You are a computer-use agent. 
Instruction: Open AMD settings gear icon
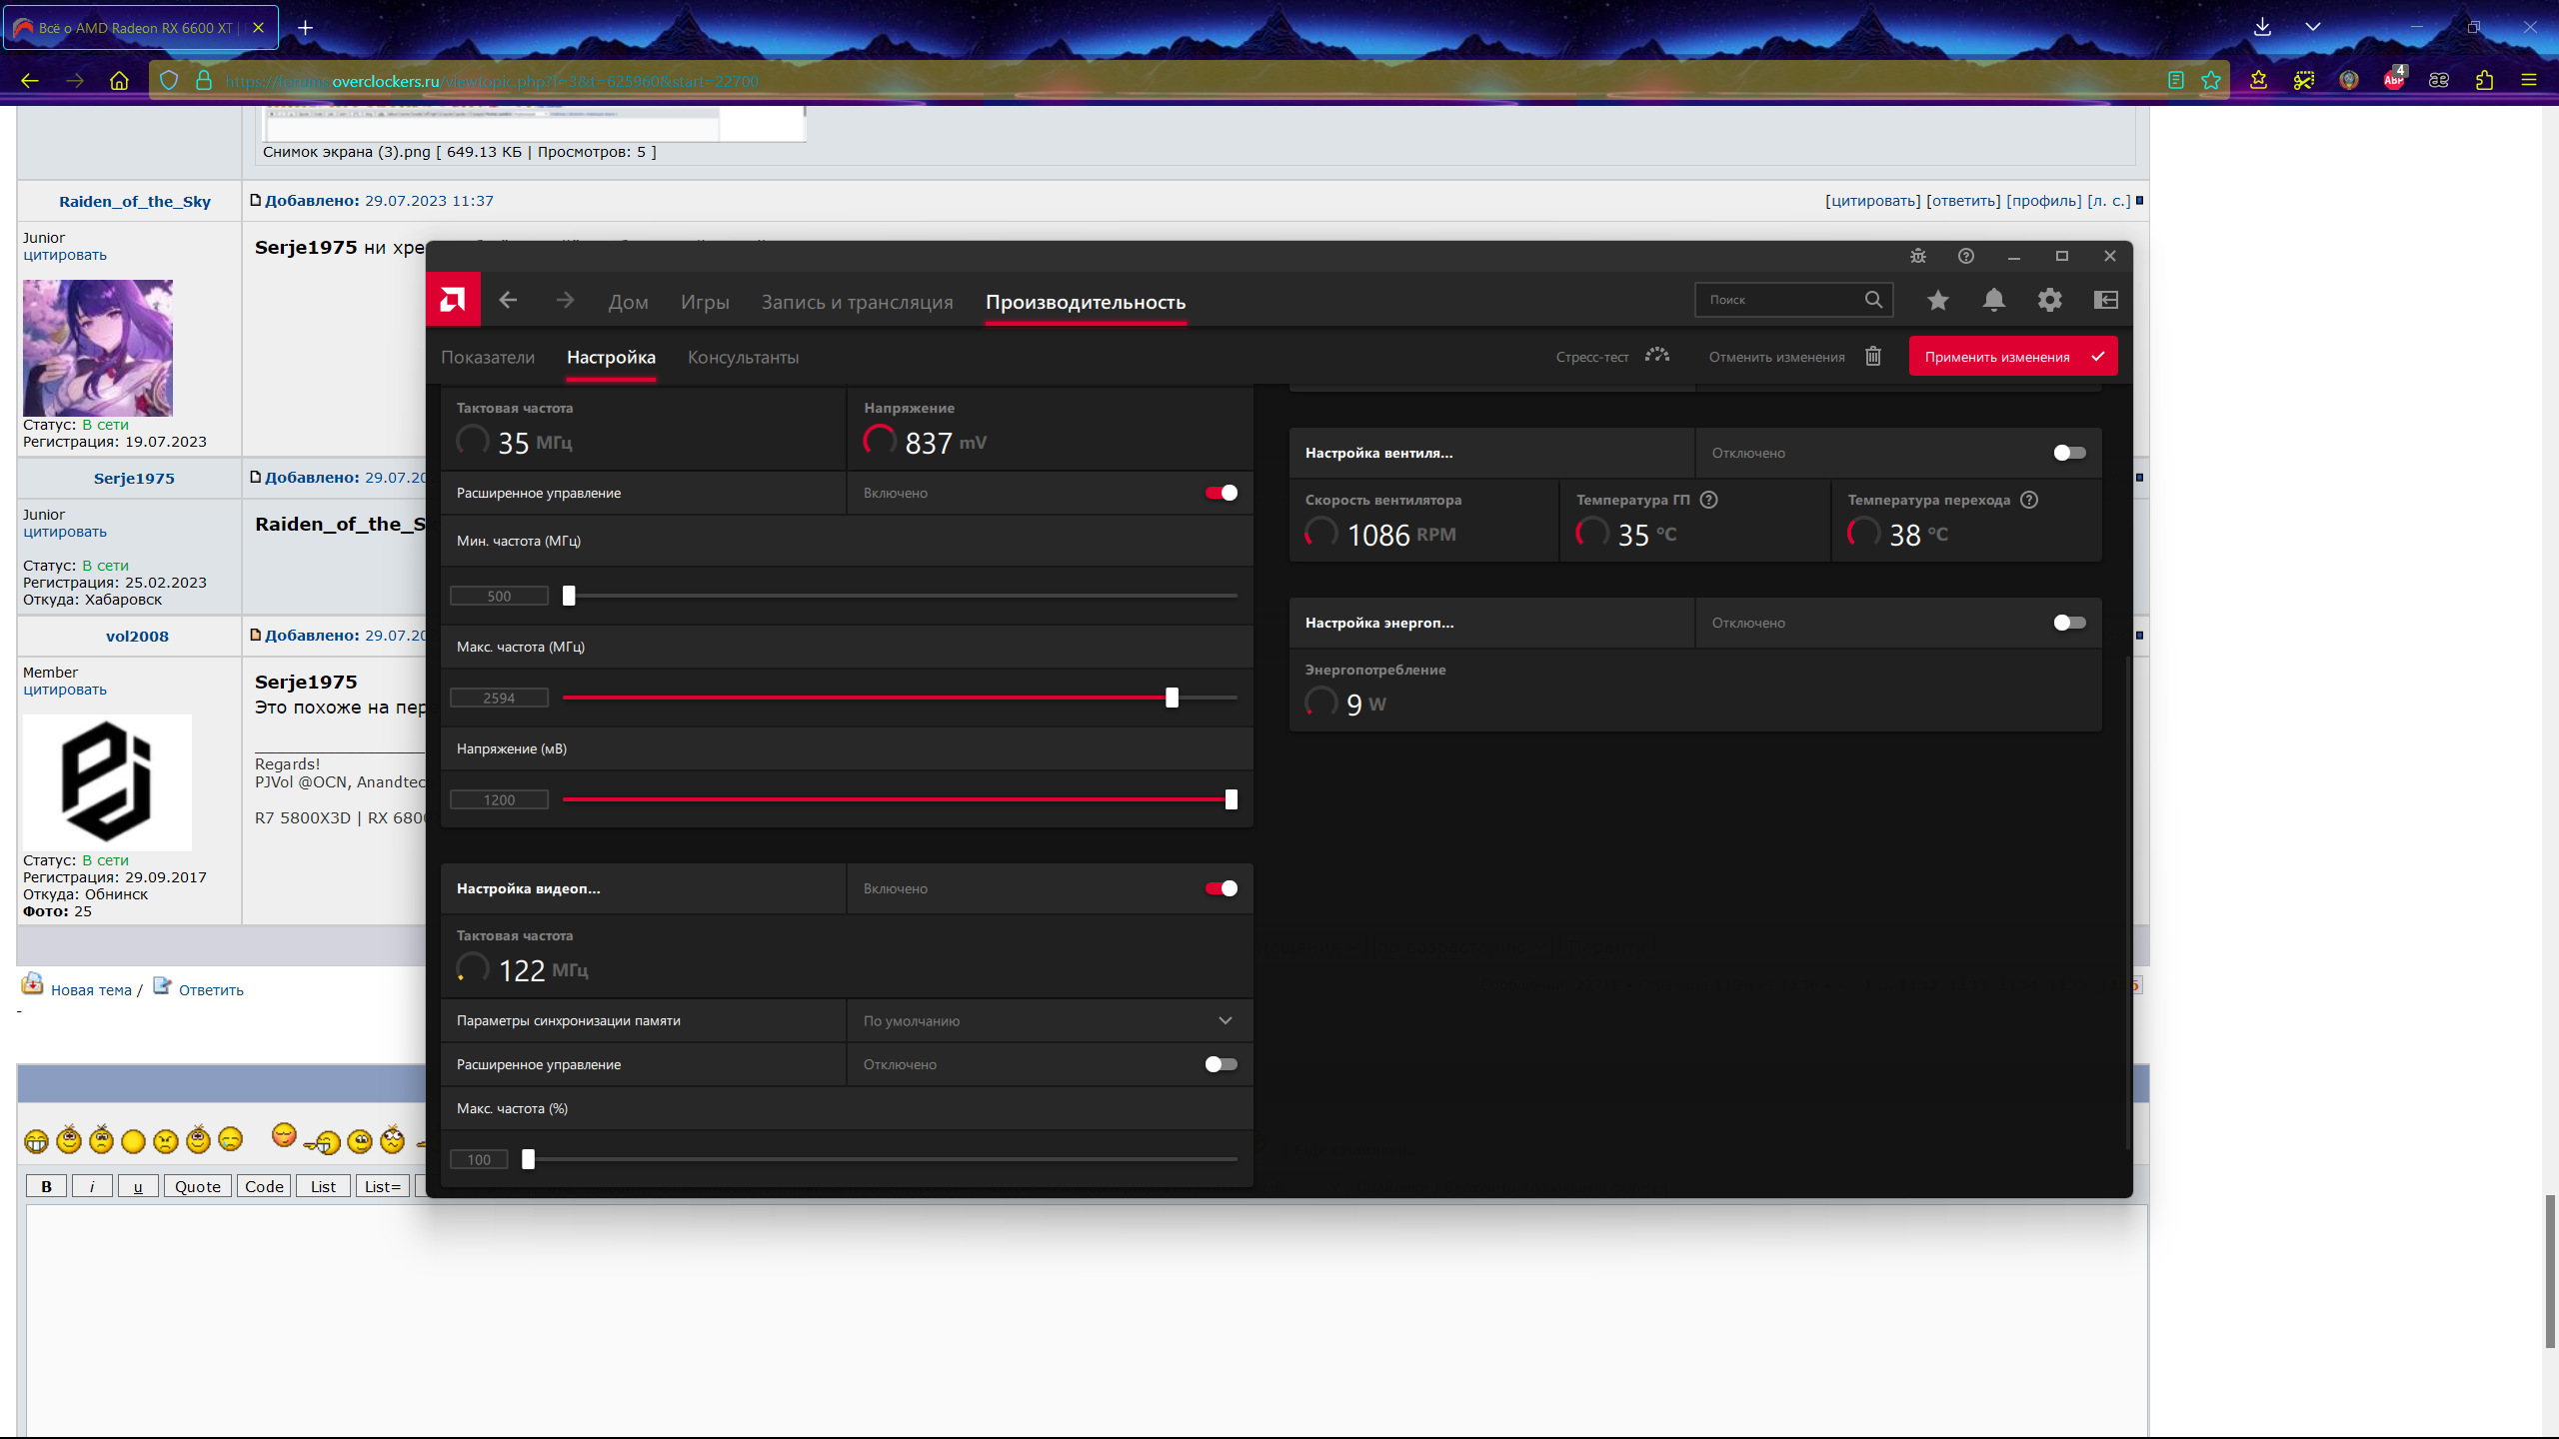pos(2049,300)
